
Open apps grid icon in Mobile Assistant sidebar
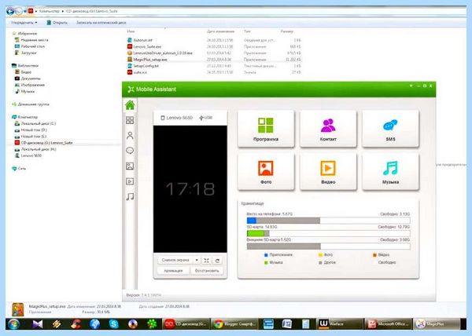[x=130, y=120]
